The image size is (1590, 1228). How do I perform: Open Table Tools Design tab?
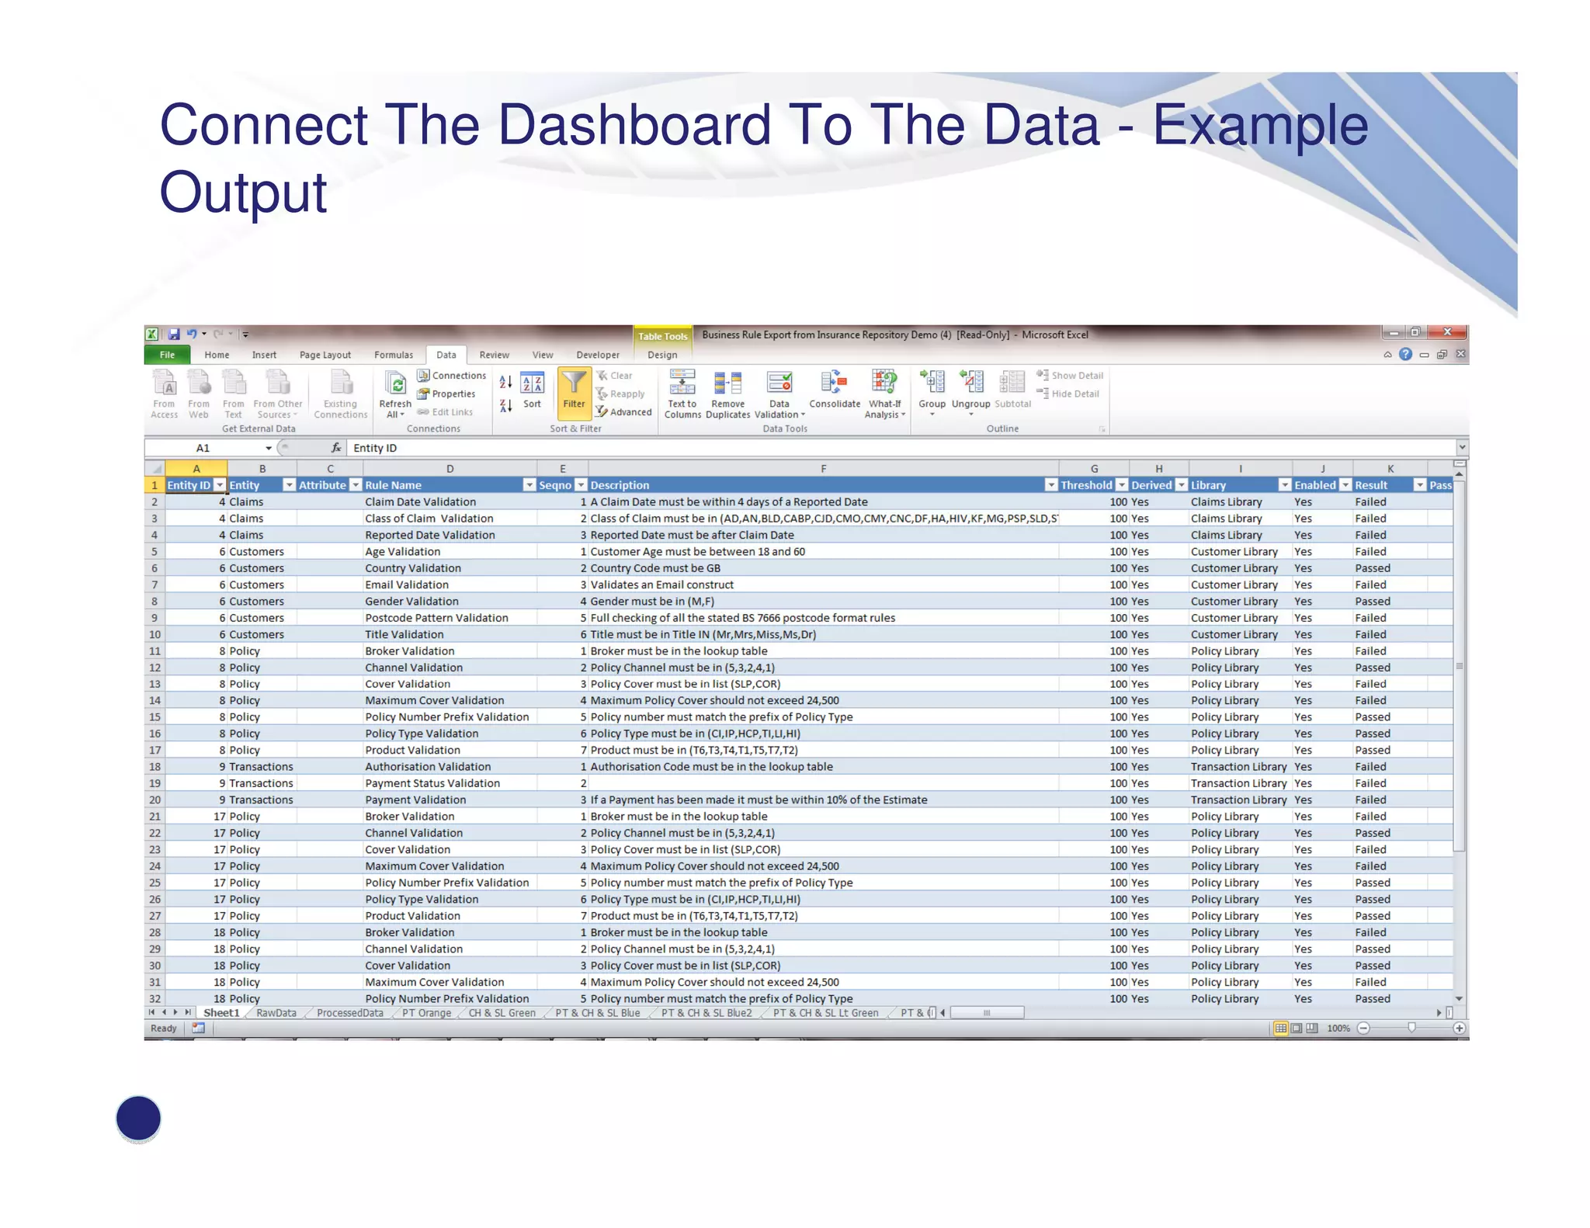[662, 355]
